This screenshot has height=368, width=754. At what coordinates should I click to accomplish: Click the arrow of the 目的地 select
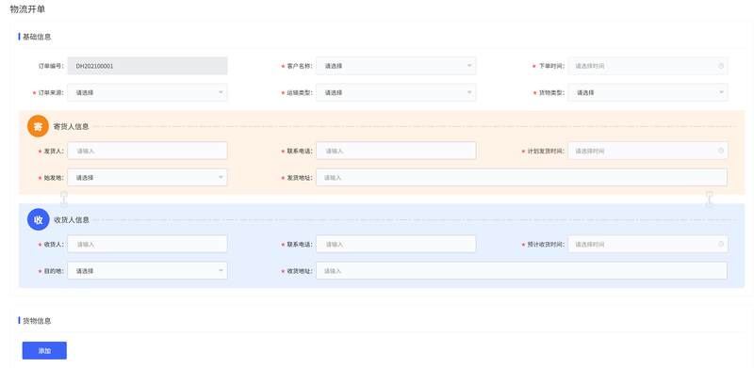[221, 270]
